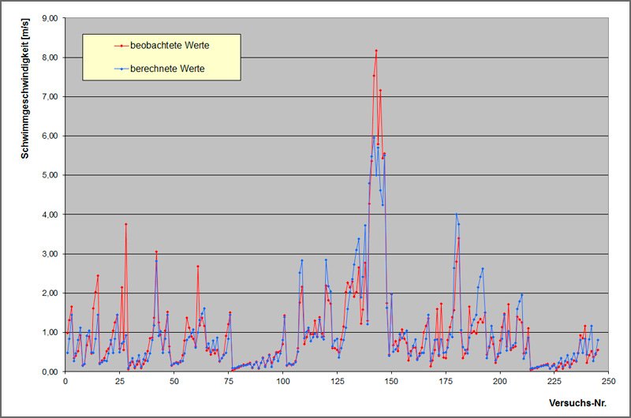Click the red line marker in legend

[122, 45]
